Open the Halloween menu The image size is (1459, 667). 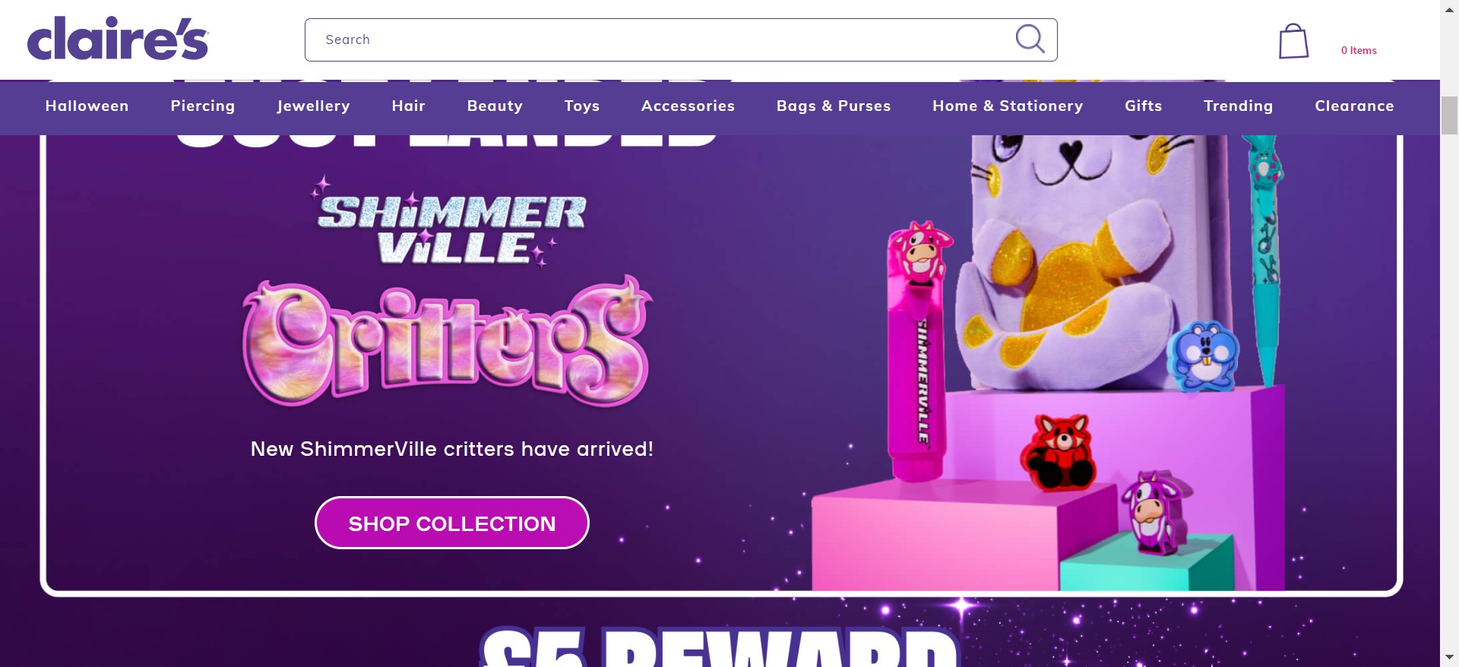(x=87, y=106)
